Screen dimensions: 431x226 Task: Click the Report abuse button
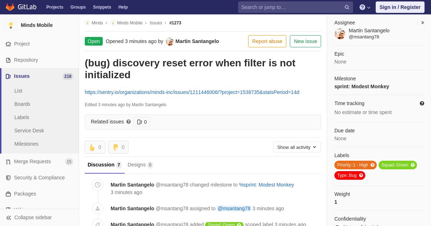(267, 41)
